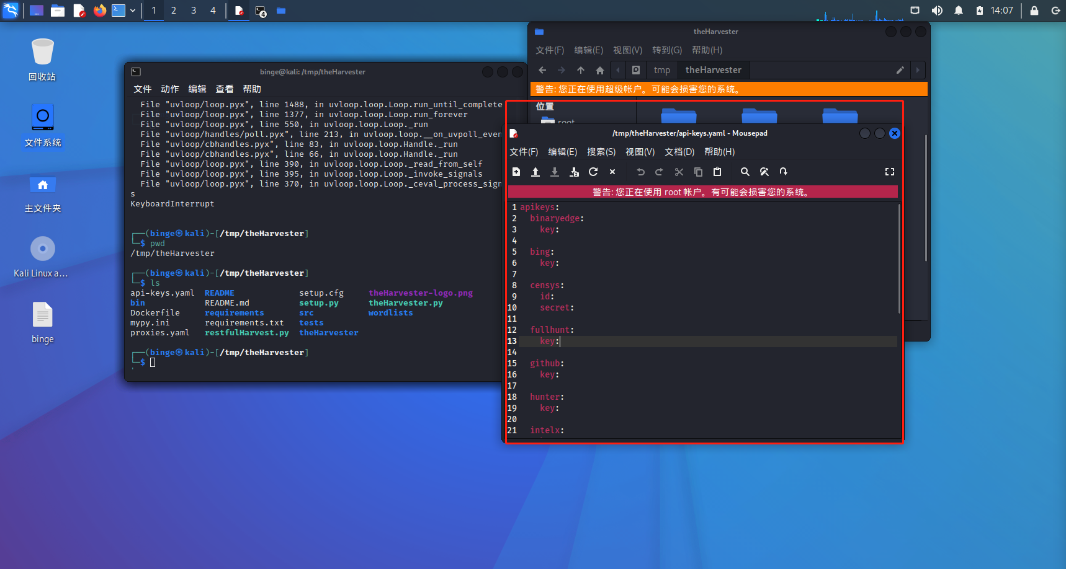The width and height of the screenshot is (1066, 569).
Task: Click line 12 'fullhunt:' in the editor
Action: tap(552, 330)
